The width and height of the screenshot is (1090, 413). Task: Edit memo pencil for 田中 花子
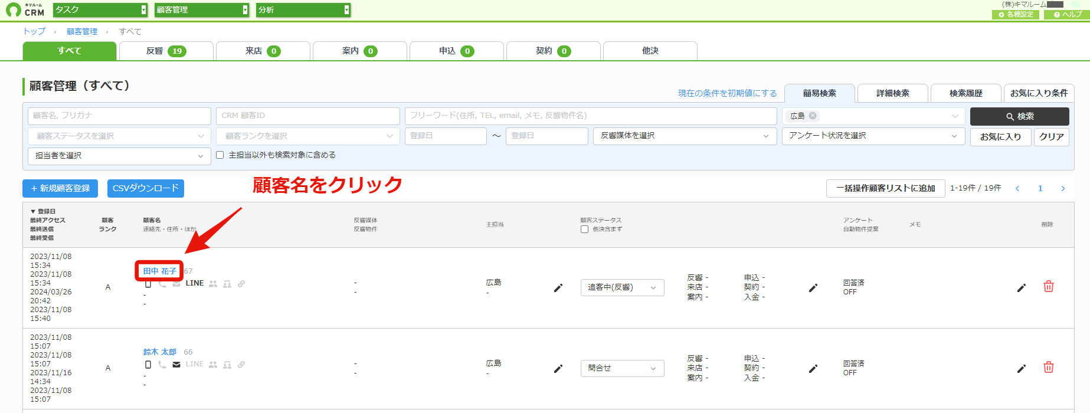coord(1022,288)
